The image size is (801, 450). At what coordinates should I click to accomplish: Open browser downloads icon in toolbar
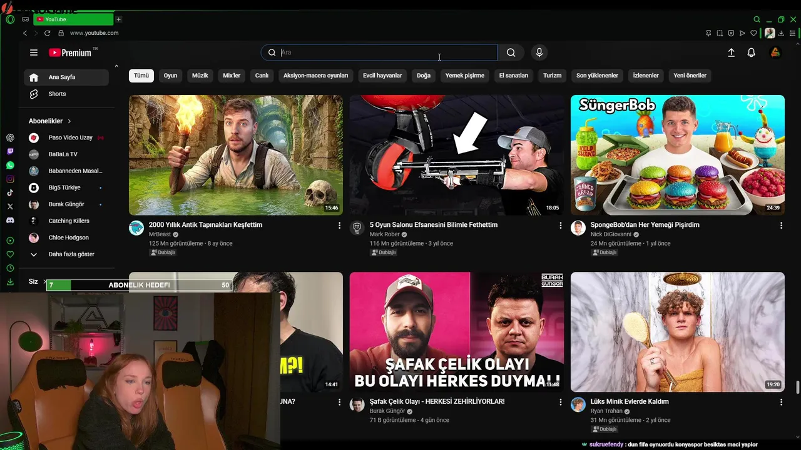pyautogui.click(x=782, y=33)
